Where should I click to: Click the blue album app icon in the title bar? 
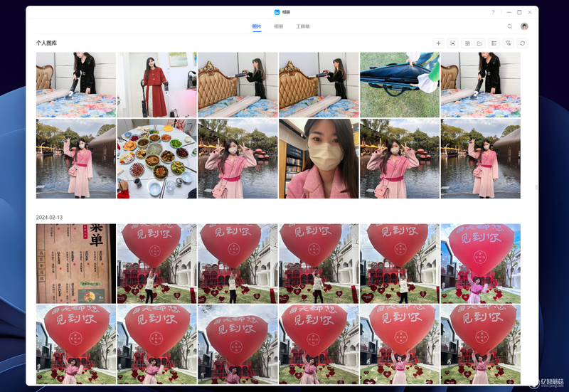pos(277,12)
